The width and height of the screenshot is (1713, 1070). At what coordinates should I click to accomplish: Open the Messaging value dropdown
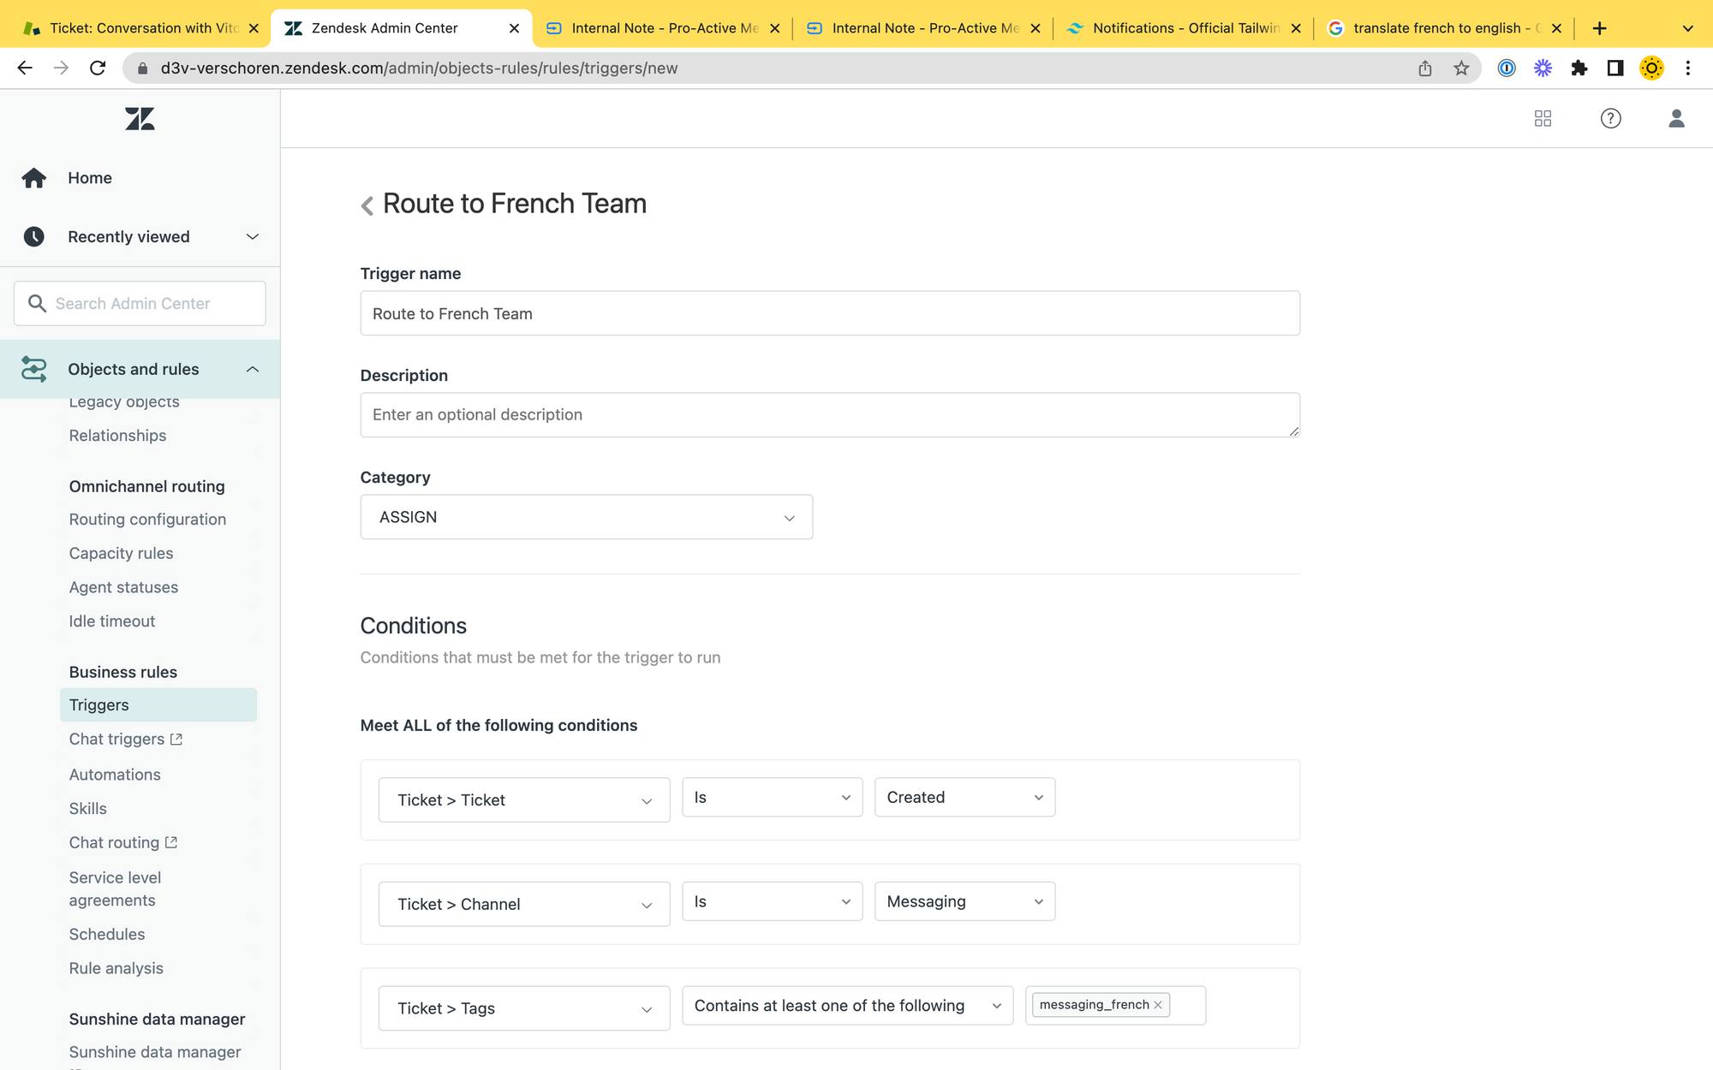[964, 901]
